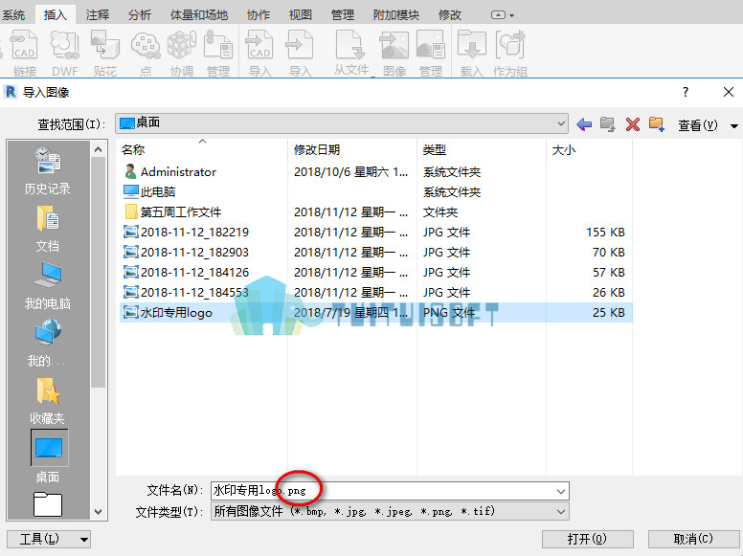Open the Massing & Site (体量和场地) tab

click(x=199, y=15)
